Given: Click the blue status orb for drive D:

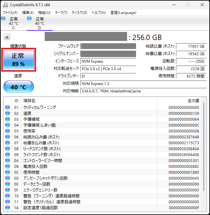Looking at the screenshot, I should tap(29, 18).
